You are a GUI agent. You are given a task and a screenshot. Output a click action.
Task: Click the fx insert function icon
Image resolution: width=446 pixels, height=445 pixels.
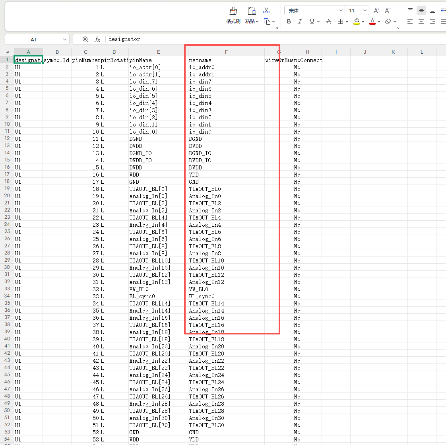tap(97, 39)
